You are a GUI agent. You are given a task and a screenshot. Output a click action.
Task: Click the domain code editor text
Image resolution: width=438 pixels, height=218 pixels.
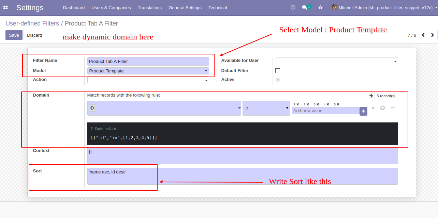pos(124,138)
